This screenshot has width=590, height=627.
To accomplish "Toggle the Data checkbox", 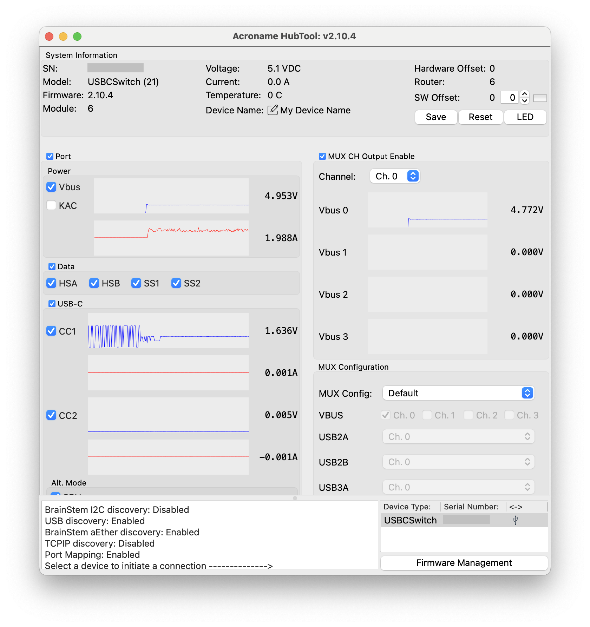I will [52, 266].
